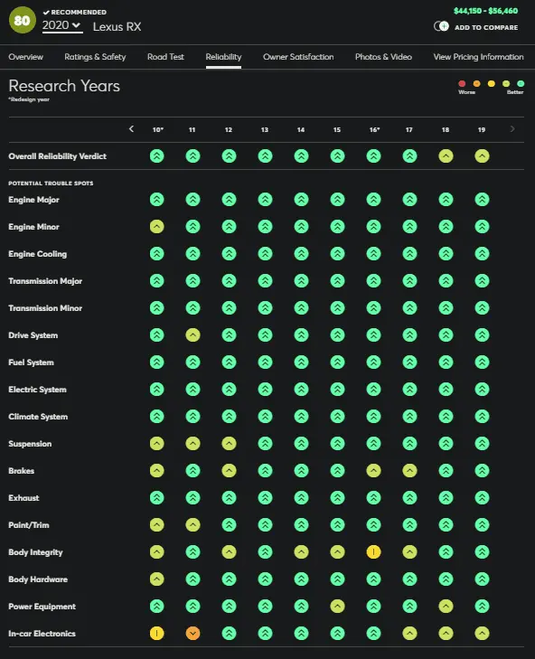535x659 pixels.
Task: Toggle Add to Compare switch
Action: tap(441, 26)
